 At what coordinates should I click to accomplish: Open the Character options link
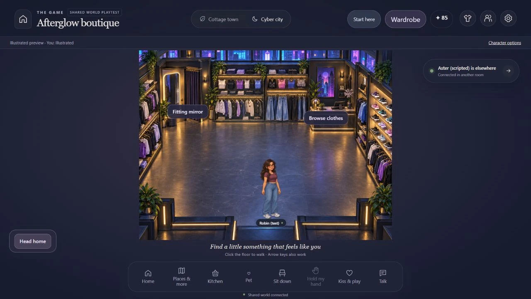click(504, 43)
